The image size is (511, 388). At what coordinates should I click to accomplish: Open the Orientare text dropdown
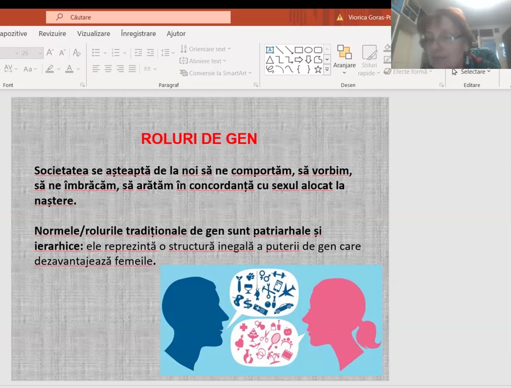point(206,49)
